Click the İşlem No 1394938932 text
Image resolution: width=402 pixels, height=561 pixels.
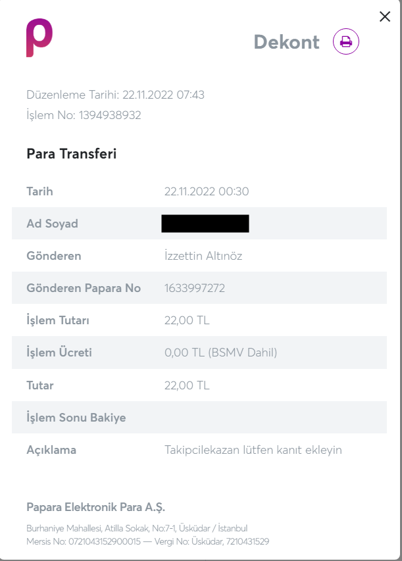pyautogui.click(x=84, y=115)
